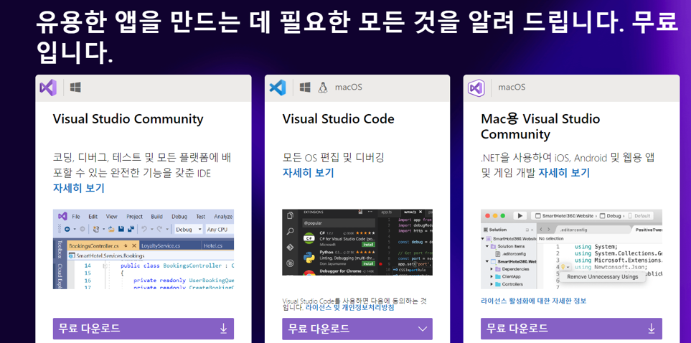691x343 pixels.
Task: Click the Visual Studio for Mac screenshot
Action: tap(571, 249)
